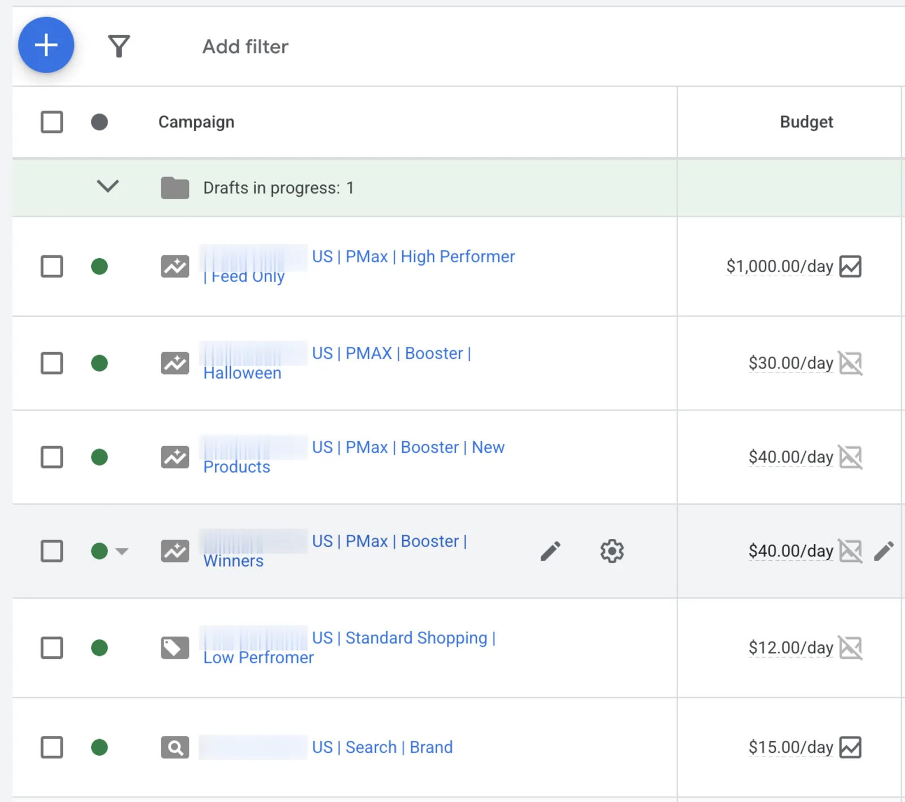
Task: Click the $40.00/day budget for Winners campaign
Action: pyautogui.click(x=791, y=551)
